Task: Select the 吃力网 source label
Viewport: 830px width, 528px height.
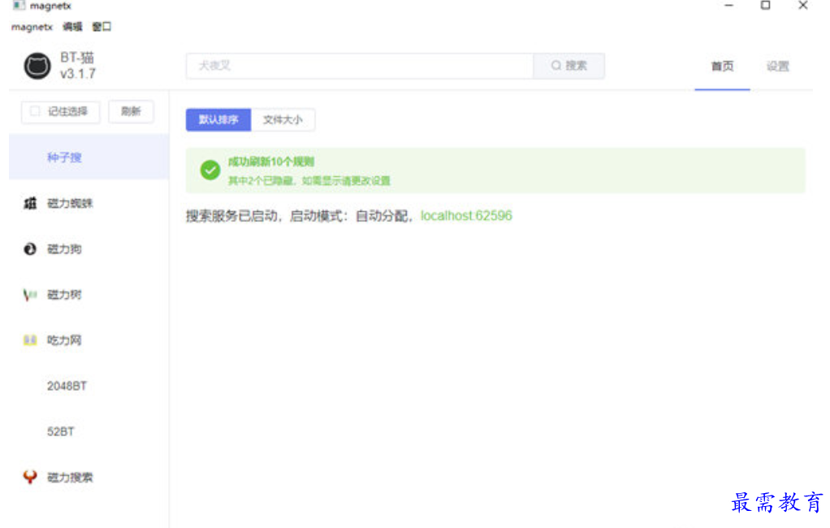Action: [64, 340]
